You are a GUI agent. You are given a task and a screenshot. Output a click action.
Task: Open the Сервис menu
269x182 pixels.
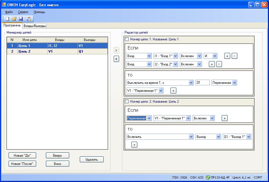pyautogui.click(x=23, y=12)
